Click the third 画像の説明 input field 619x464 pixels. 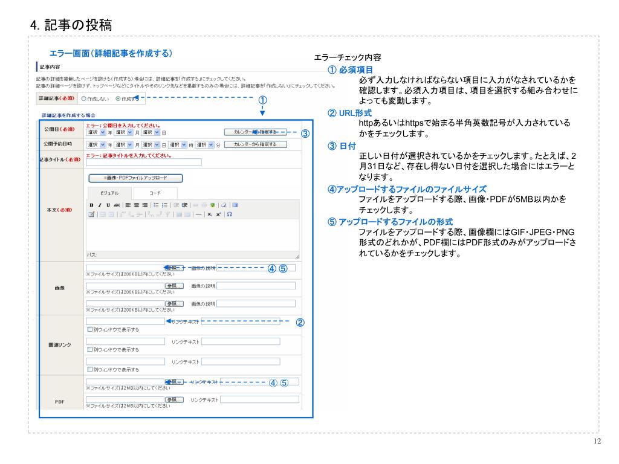click(256, 303)
